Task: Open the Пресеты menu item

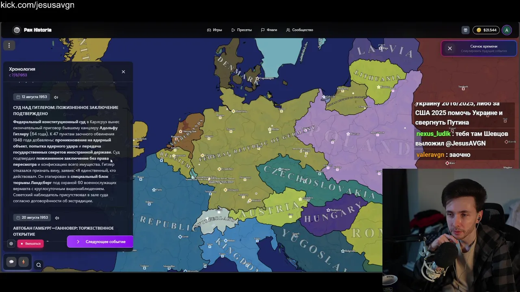Action: [x=242, y=30]
